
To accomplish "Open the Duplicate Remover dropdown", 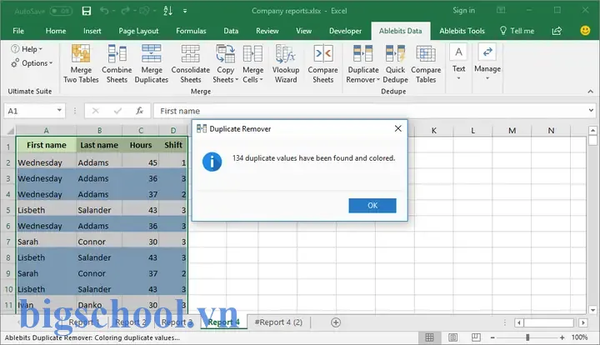I will (x=362, y=64).
